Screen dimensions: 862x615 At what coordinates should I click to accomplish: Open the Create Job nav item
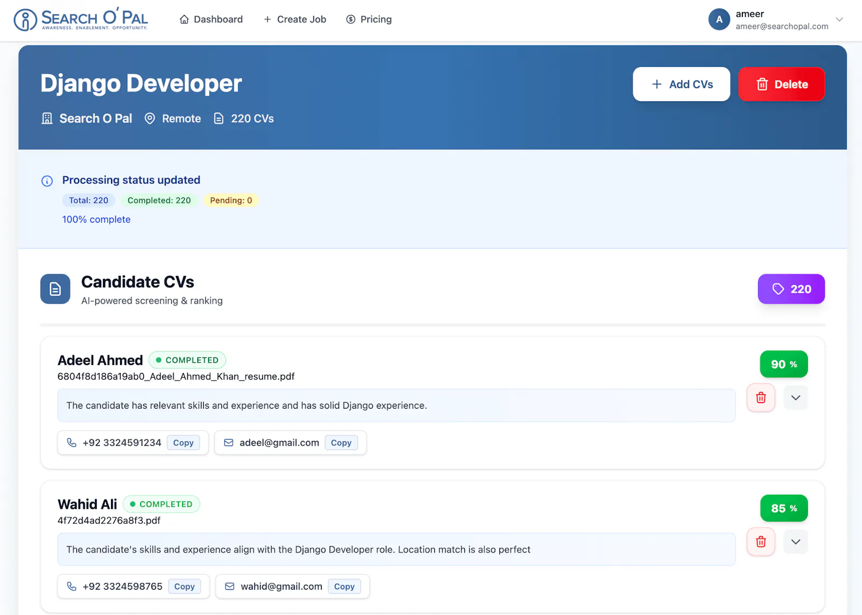(x=295, y=19)
